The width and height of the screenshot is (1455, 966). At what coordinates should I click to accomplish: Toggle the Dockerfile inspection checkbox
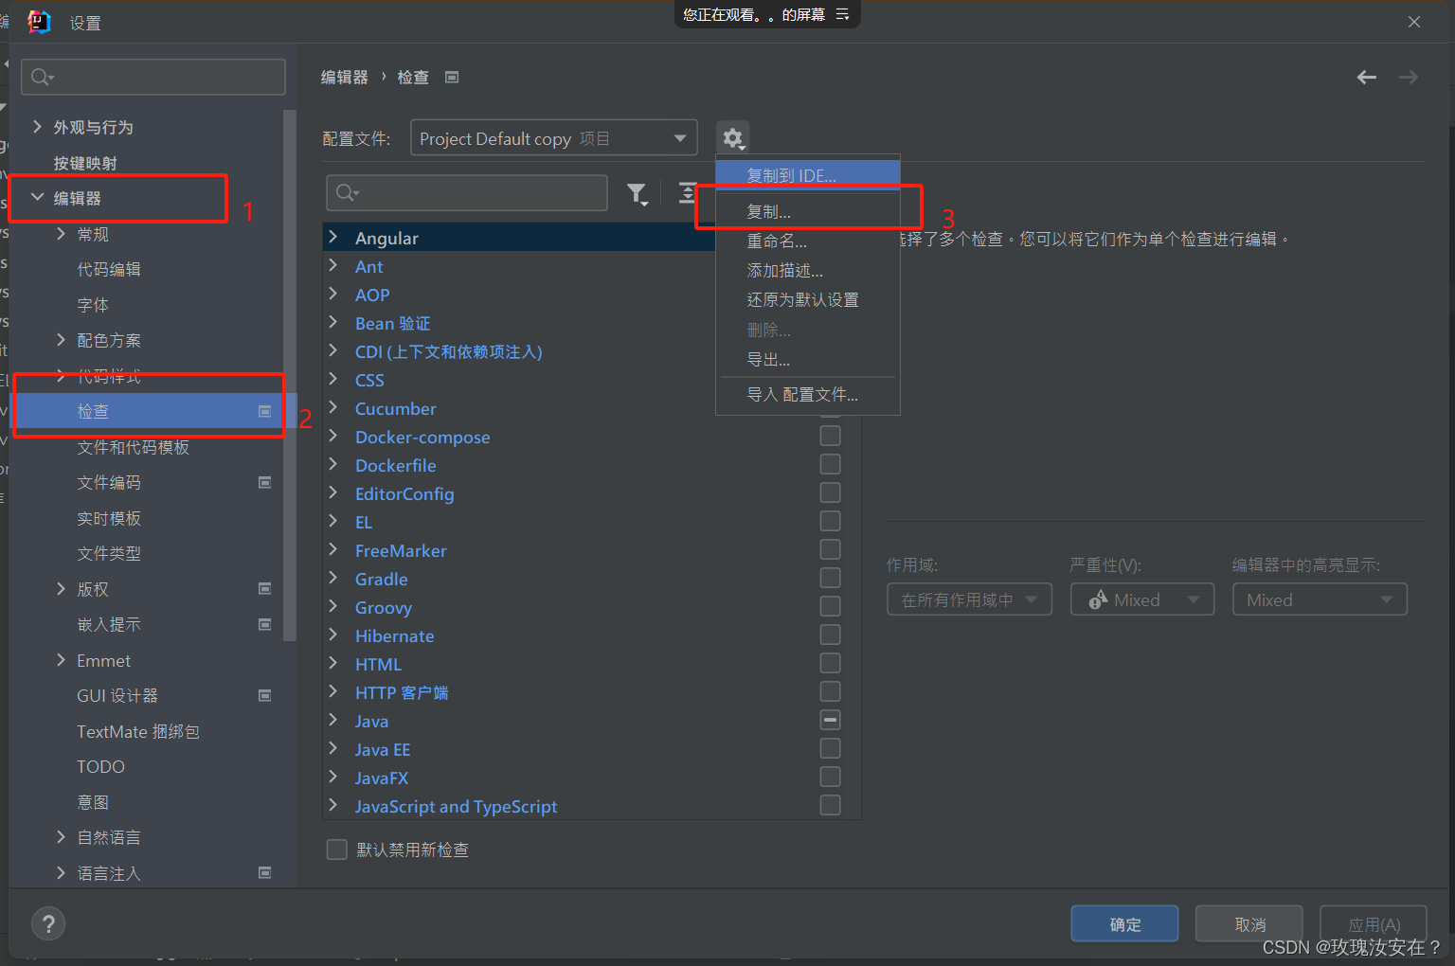[830, 464]
